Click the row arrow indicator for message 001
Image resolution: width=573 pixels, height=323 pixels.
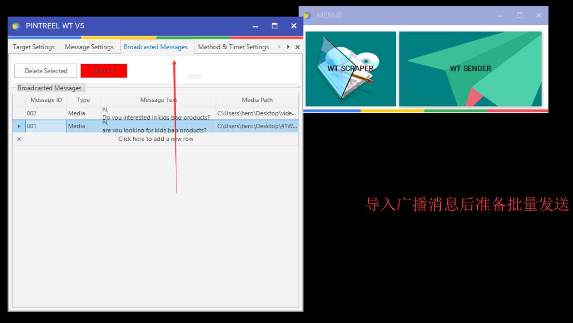coord(19,126)
